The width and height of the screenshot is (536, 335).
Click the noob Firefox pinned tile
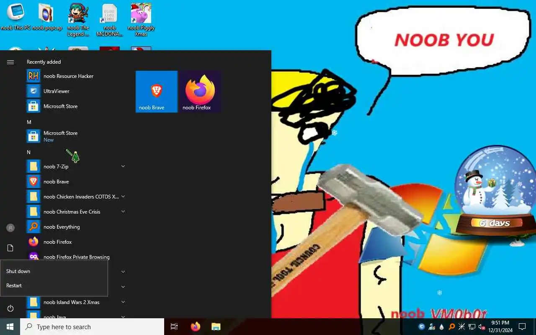coord(200,92)
